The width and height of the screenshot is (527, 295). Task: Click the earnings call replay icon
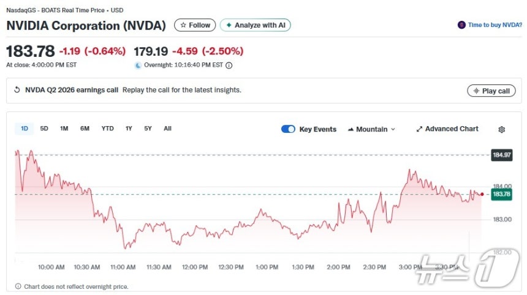click(x=17, y=90)
